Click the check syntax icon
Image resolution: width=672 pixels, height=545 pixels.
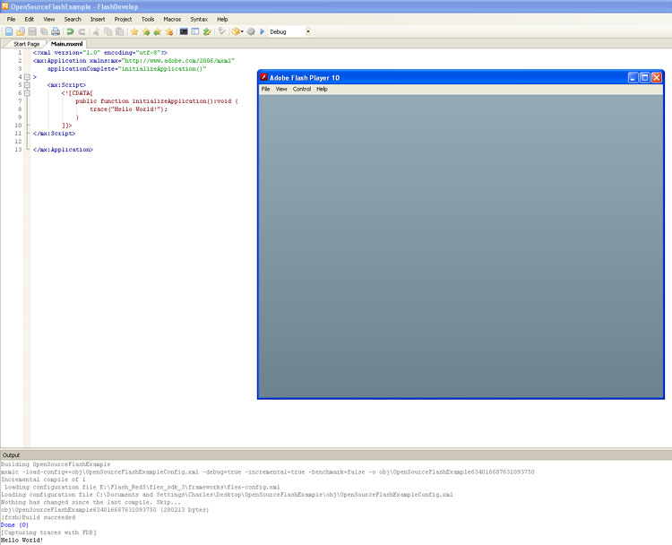pos(221,31)
